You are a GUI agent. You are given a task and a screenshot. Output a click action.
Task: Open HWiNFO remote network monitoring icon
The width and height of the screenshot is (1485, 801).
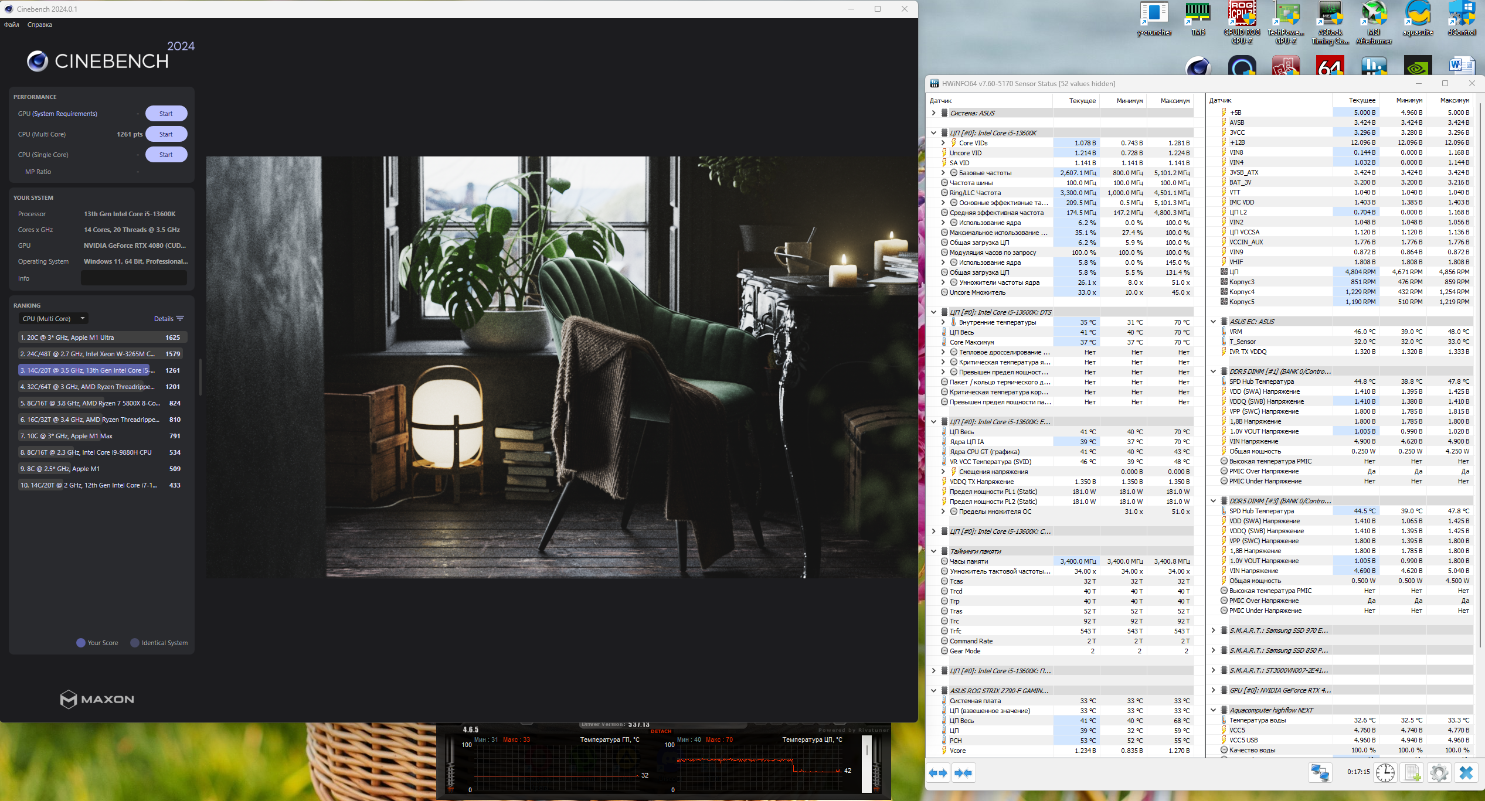pos(1320,773)
